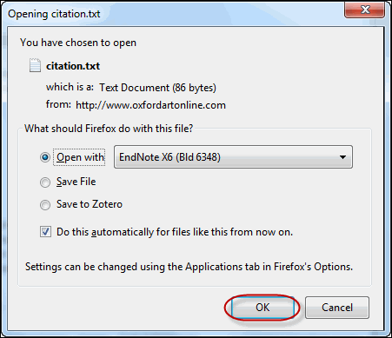Click the Open with label text
Image resolution: width=392 pixels, height=338 pixels.
[x=80, y=157]
